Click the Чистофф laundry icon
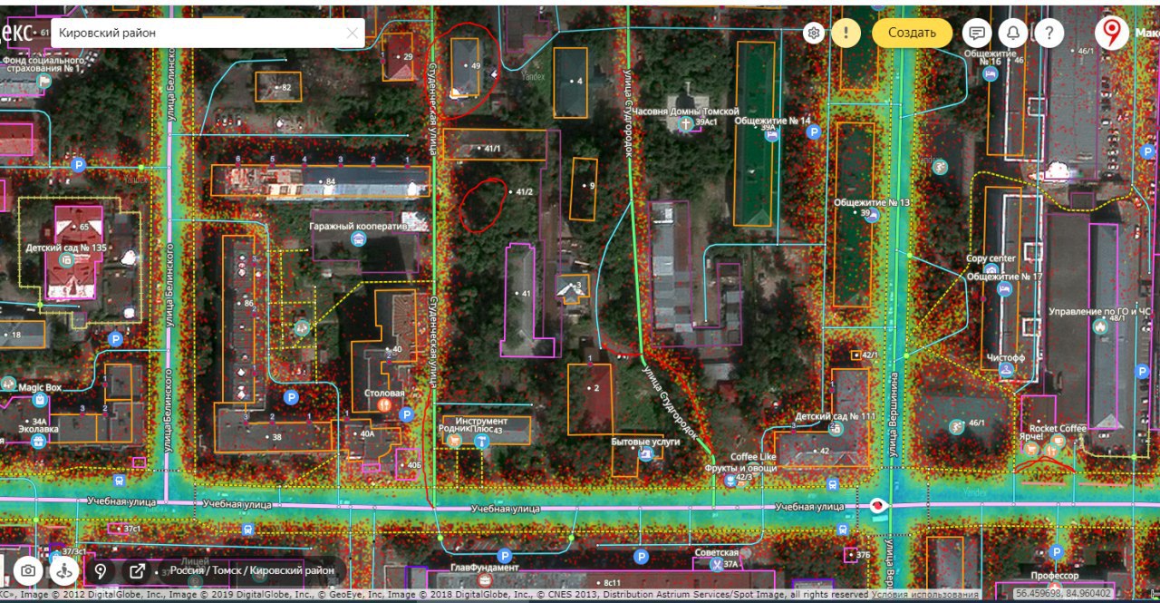This screenshot has height=603, width=1160. coord(1005,370)
